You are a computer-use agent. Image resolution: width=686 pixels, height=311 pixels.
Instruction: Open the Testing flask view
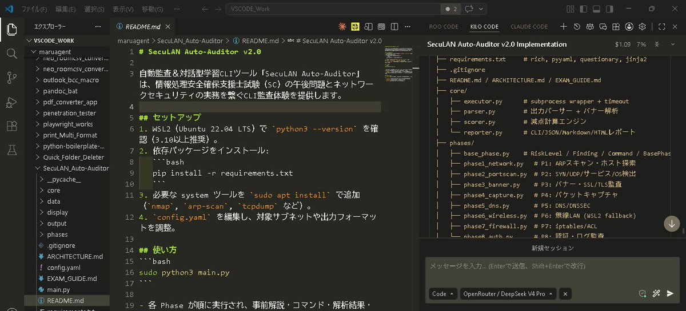tap(12, 150)
